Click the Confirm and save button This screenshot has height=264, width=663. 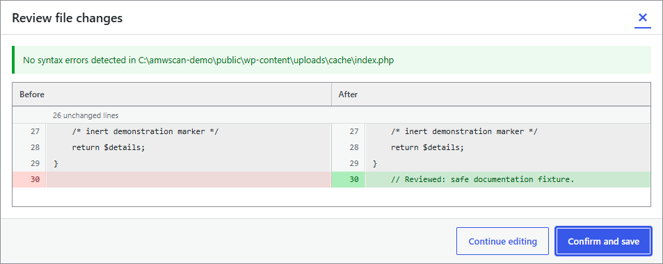click(603, 242)
